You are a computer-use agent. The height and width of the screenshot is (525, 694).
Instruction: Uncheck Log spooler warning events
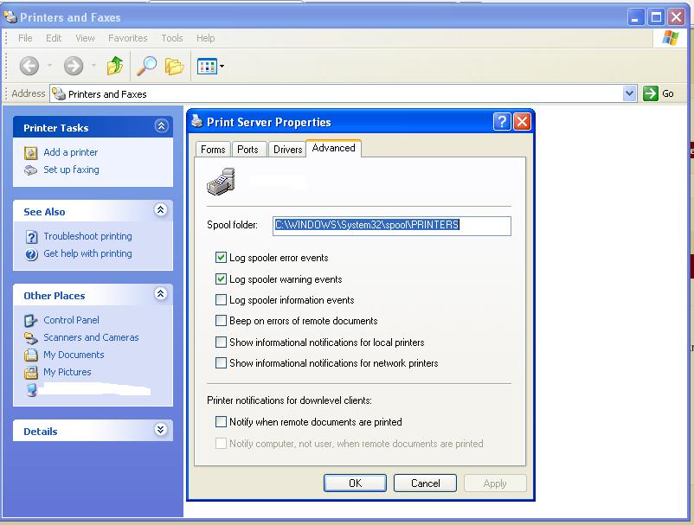[x=221, y=279]
